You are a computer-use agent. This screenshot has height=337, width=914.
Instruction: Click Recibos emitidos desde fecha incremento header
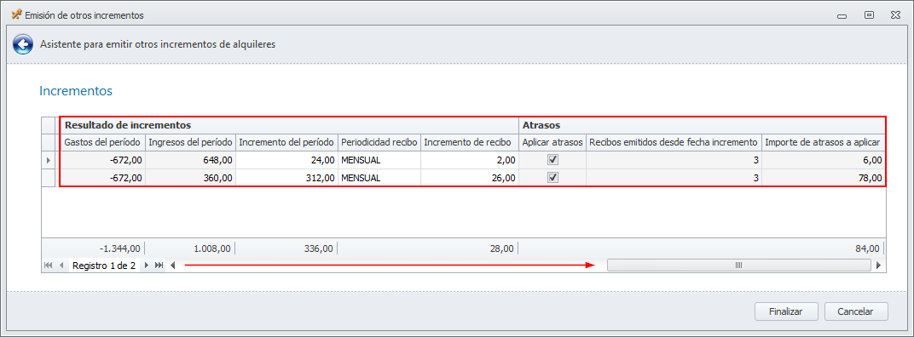coord(674,142)
